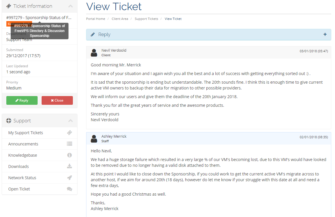This screenshot has width=335, height=217.
Task: Collapse the Ticket Information panel chevron
Action: [x=71, y=6]
